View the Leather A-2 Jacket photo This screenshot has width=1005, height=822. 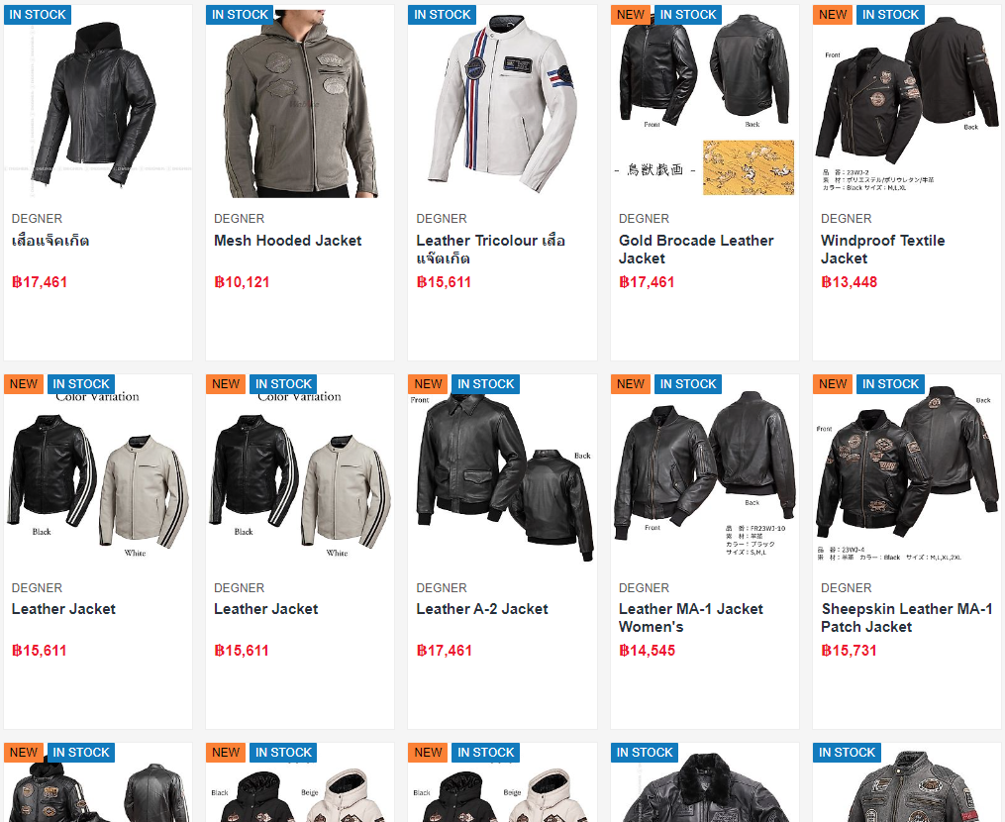(502, 471)
